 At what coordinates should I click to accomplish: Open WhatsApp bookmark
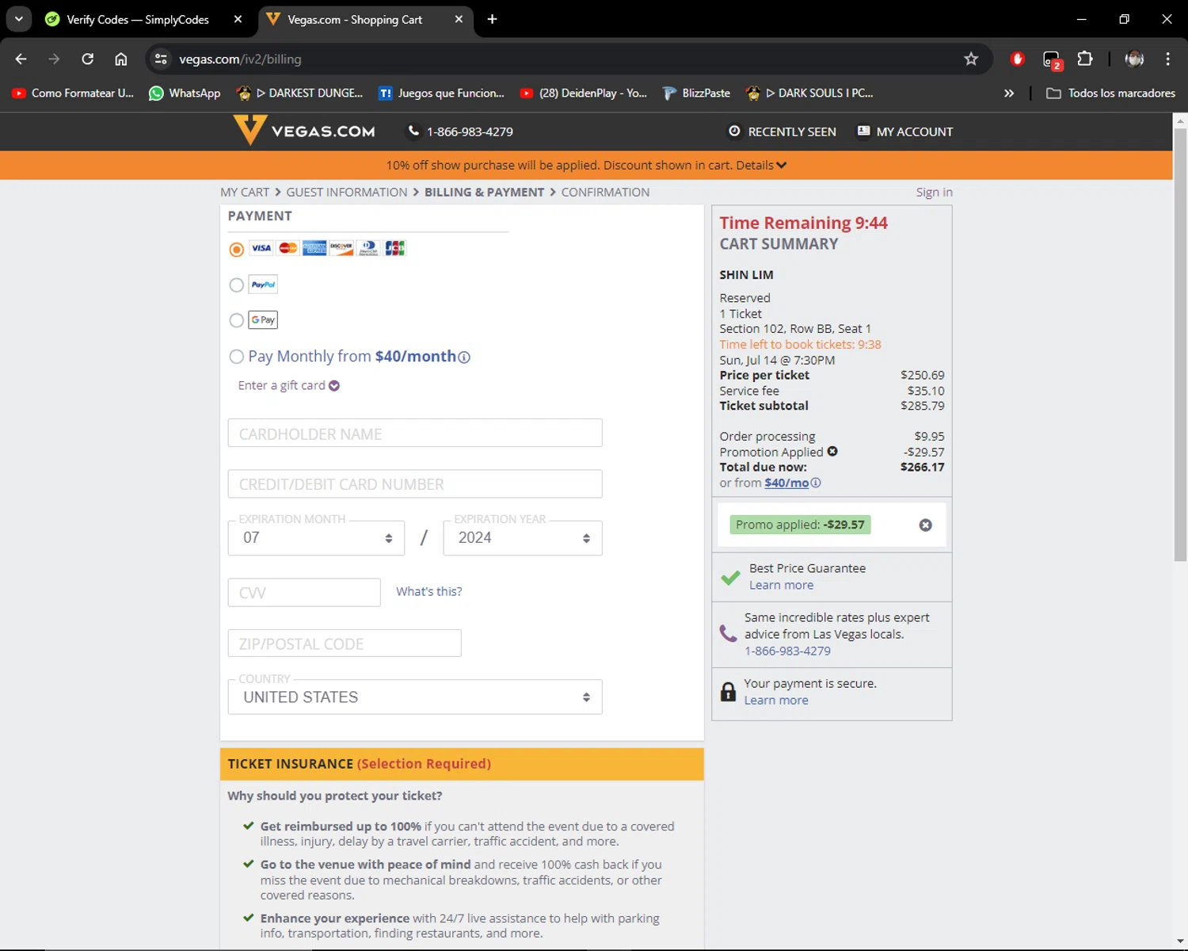(185, 93)
